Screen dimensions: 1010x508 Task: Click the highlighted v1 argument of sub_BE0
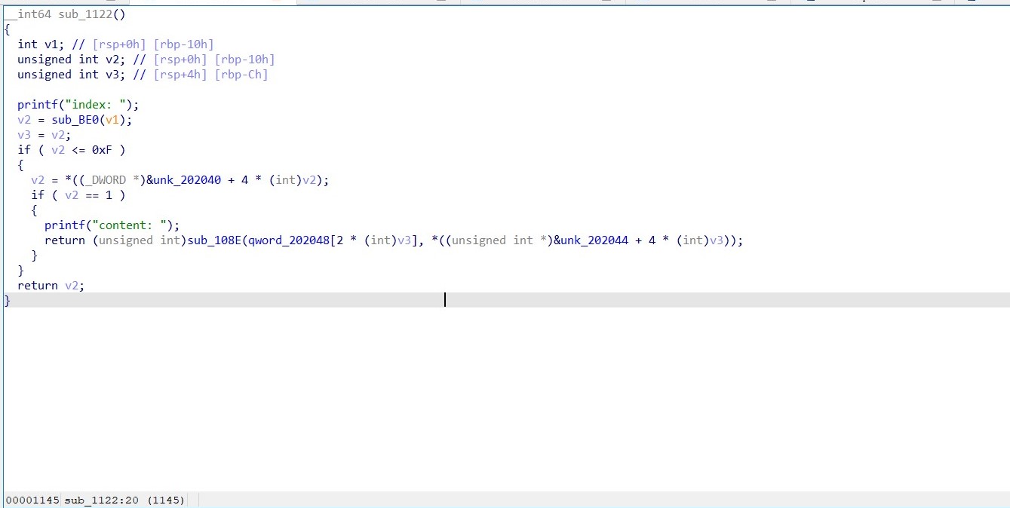point(112,120)
